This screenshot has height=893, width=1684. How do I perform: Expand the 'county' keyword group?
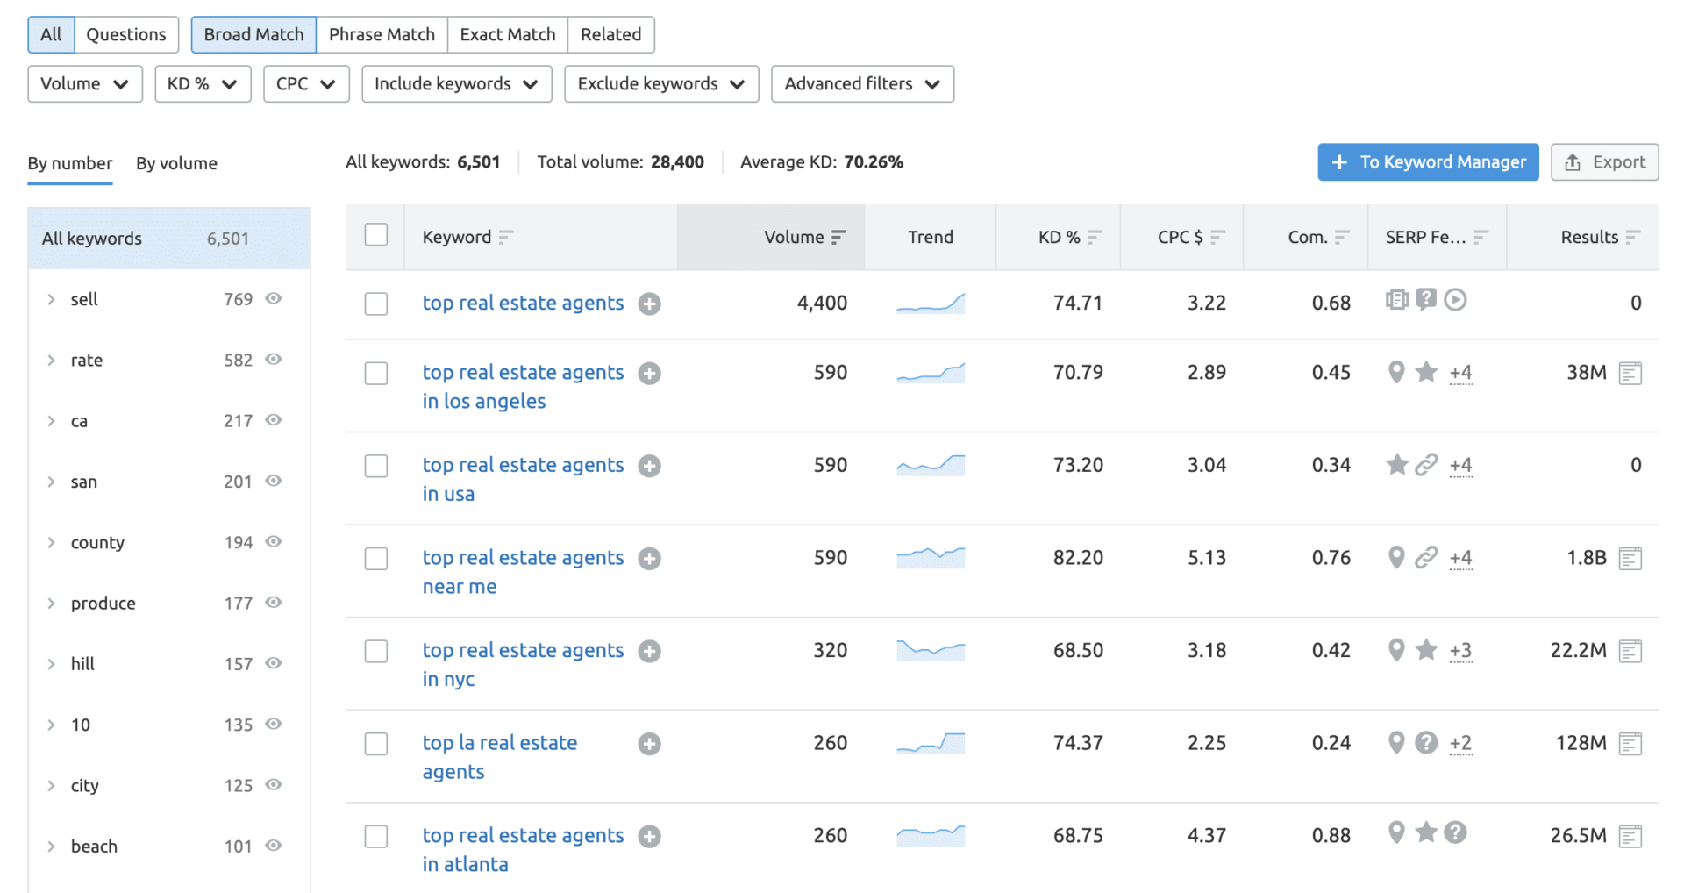[51, 543]
